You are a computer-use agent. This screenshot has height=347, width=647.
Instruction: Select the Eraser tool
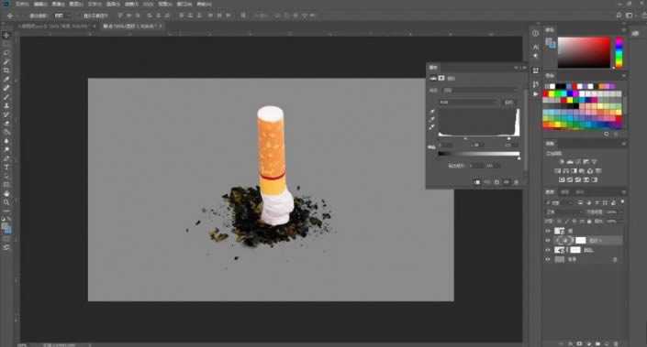[6, 123]
